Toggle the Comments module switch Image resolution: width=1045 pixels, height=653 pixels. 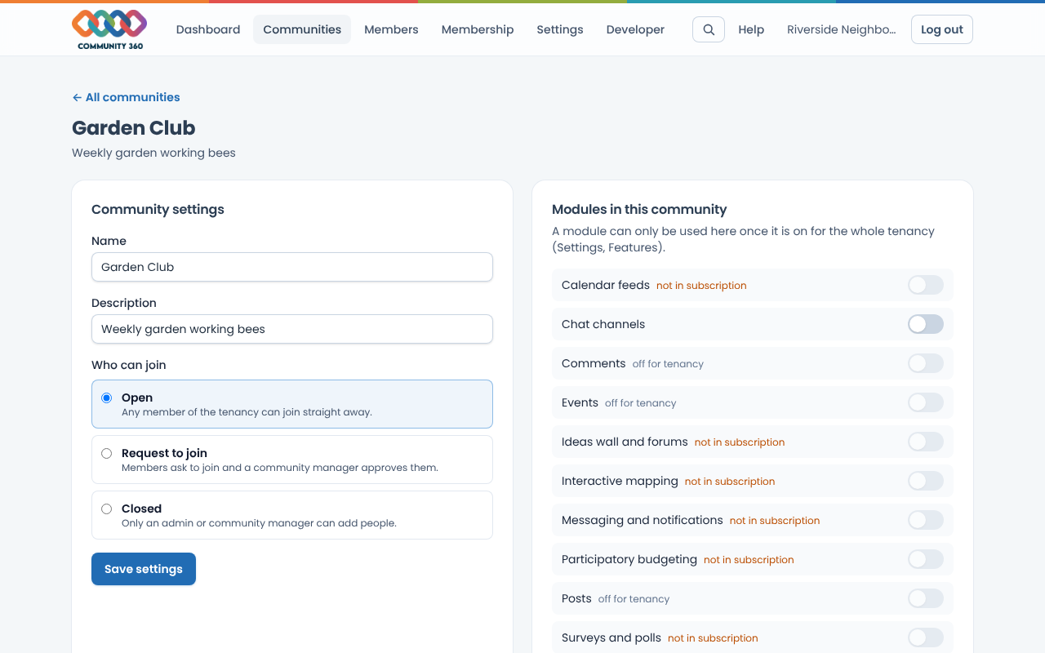tap(926, 363)
